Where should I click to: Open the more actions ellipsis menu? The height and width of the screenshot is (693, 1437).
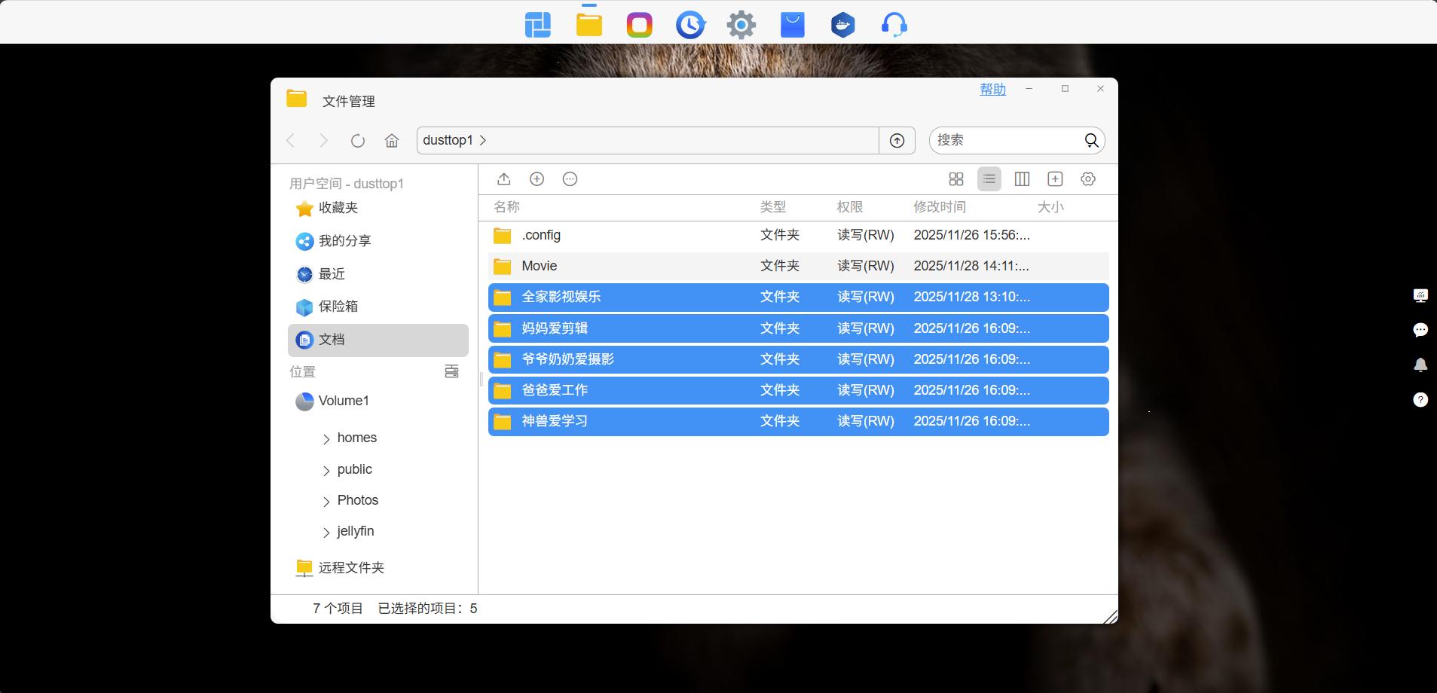coord(570,179)
